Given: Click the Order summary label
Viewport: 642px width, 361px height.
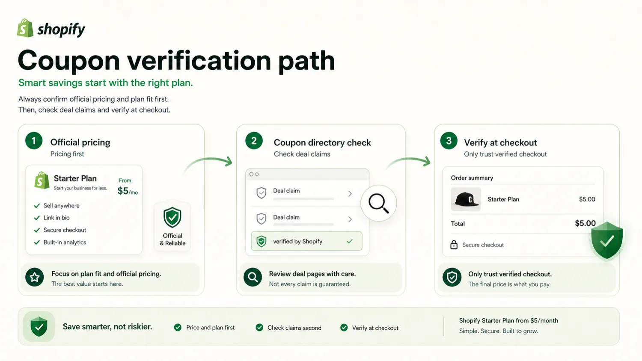Looking at the screenshot, I should 472,178.
